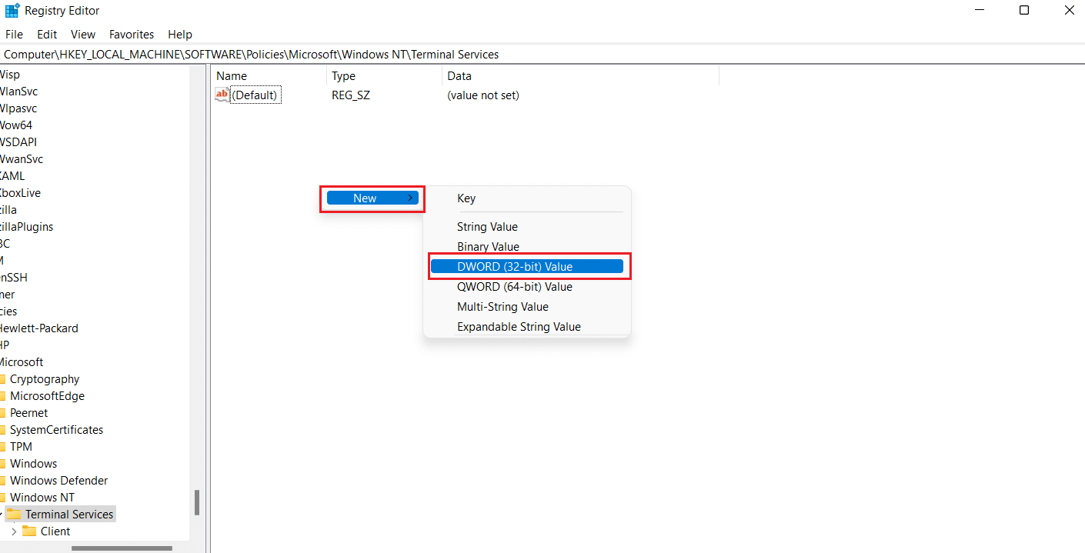Image resolution: width=1085 pixels, height=553 pixels.
Task: Choose String Value from the submenu
Action: tap(487, 227)
